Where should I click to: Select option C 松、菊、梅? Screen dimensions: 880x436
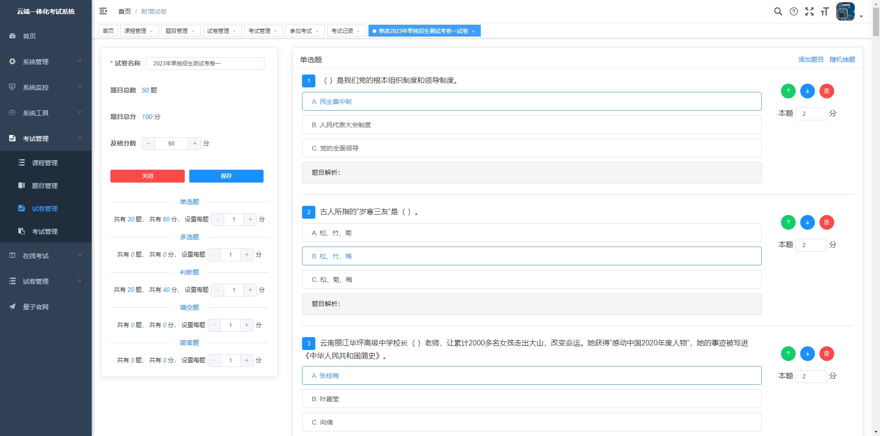pos(532,280)
